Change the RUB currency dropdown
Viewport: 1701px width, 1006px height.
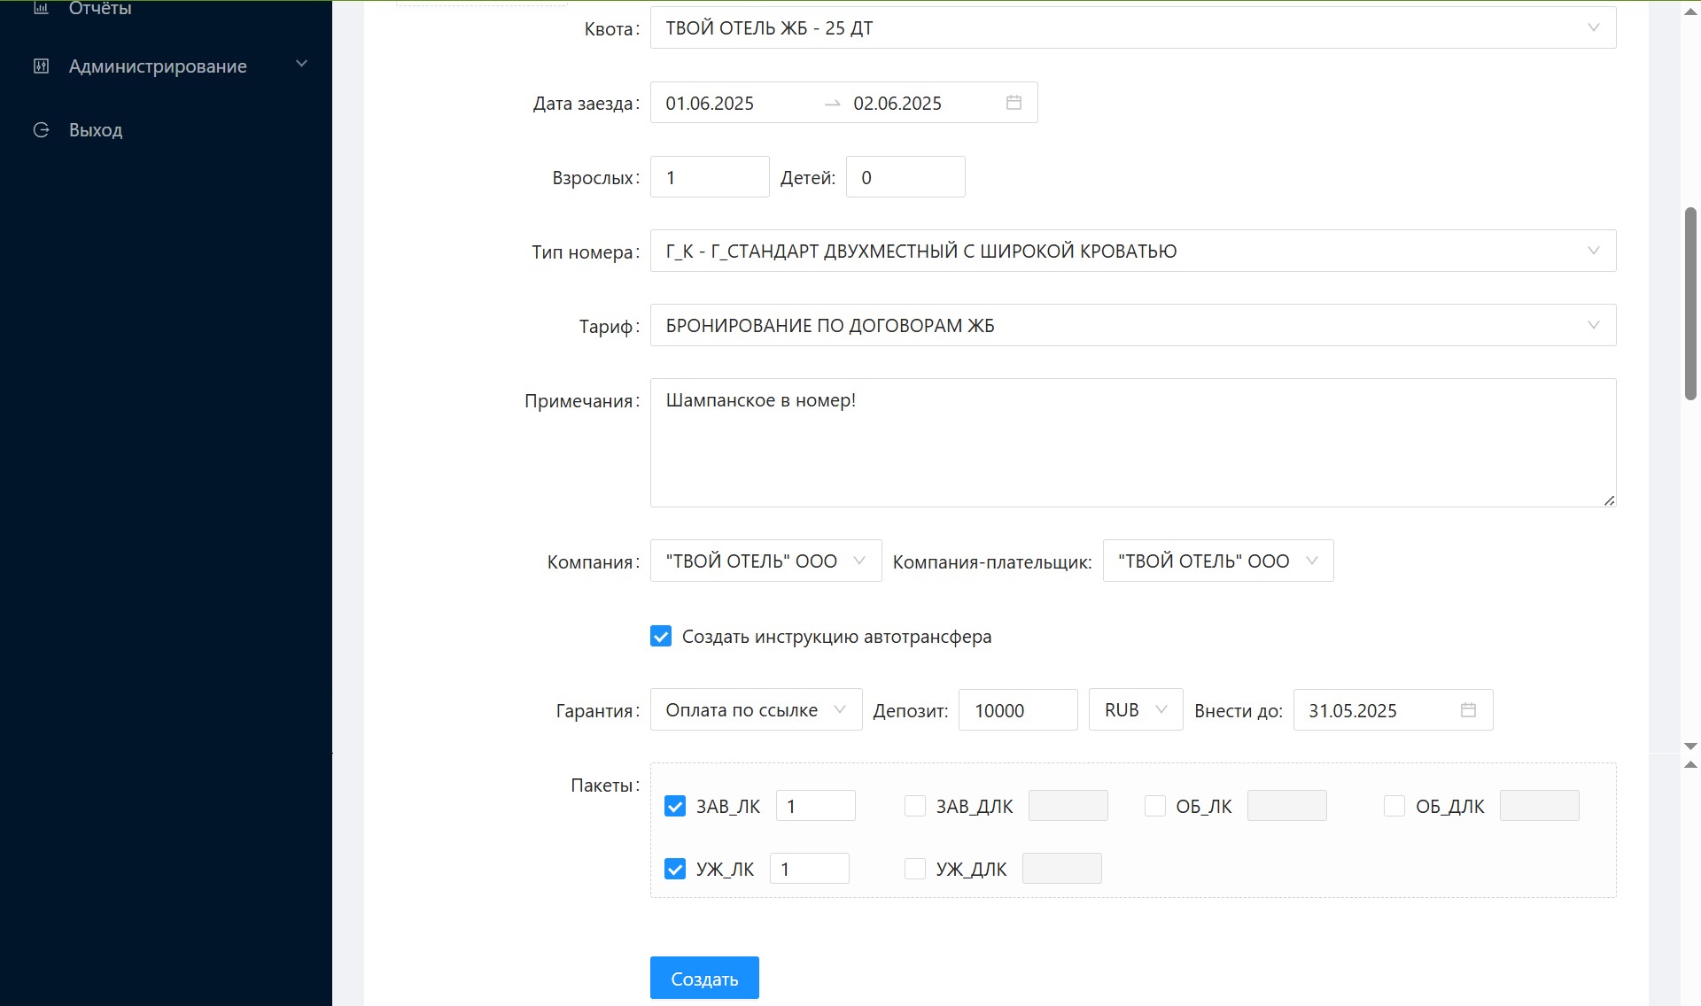(x=1135, y=710)
